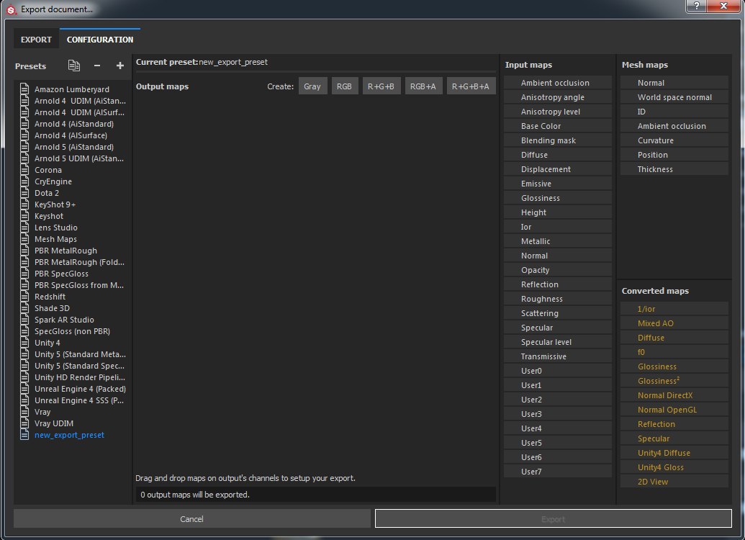This screenshot has width=745, height=540.
Task: Click Roughness input map
Action: pyautogui.click(x=558, y=299)
